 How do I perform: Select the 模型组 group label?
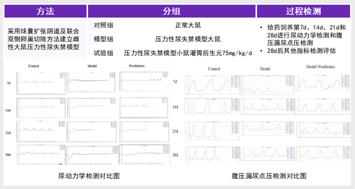pyautogui.click(x=104, y=39)
